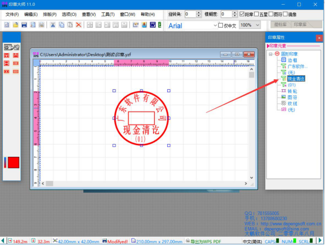Toggle the 仅中文 checkbox
The height and width of the screenshot is (245, 325).
click(221, 25)
